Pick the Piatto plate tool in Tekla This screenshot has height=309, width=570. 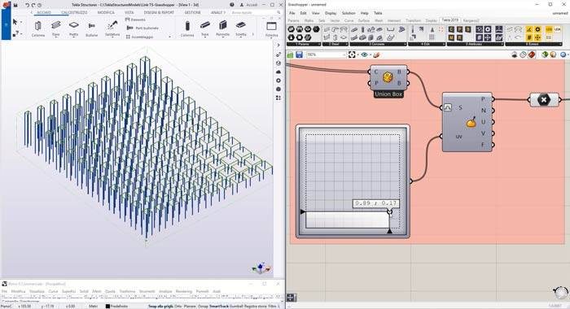click(x=74, y=28)
